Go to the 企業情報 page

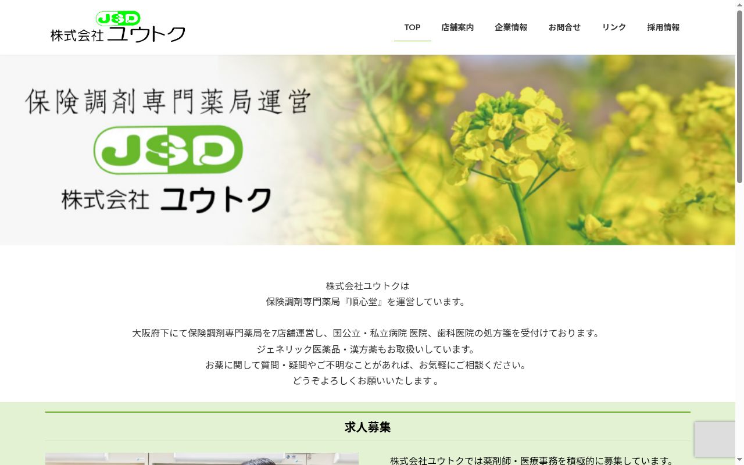click(511, 27)
